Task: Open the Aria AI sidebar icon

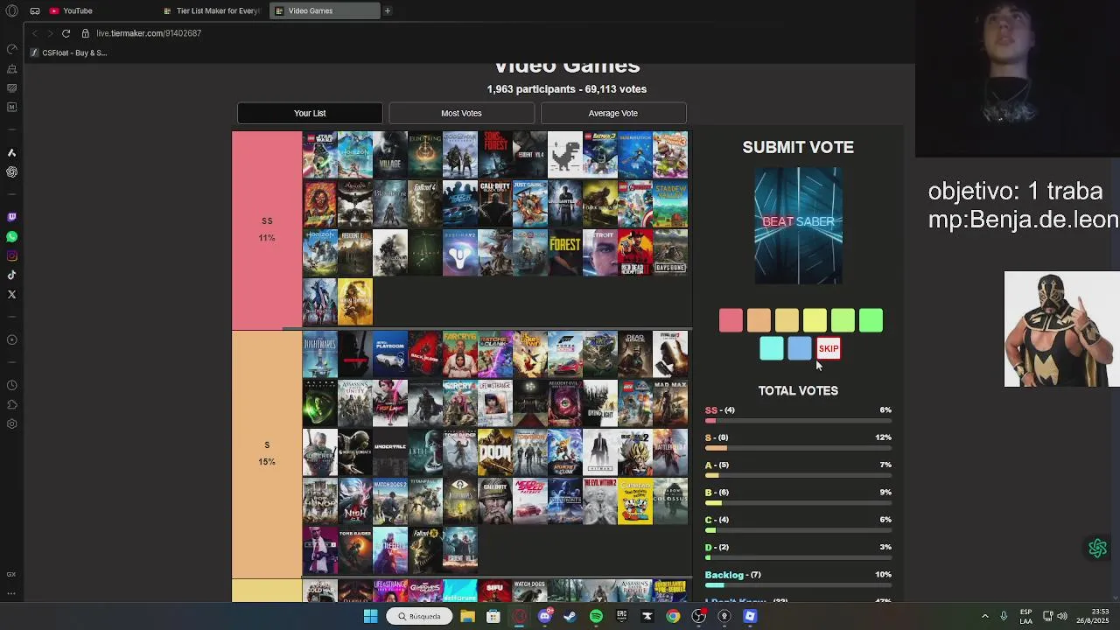Action: point(11,152)
